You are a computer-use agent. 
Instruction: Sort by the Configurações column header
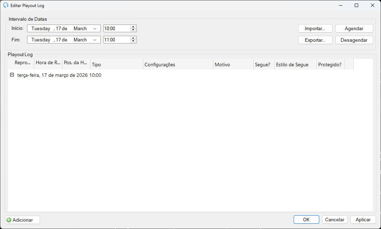click(178, 65)
